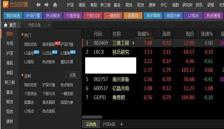Open the 首页 home tab
The image size is (224, 129).
(11, 25)
